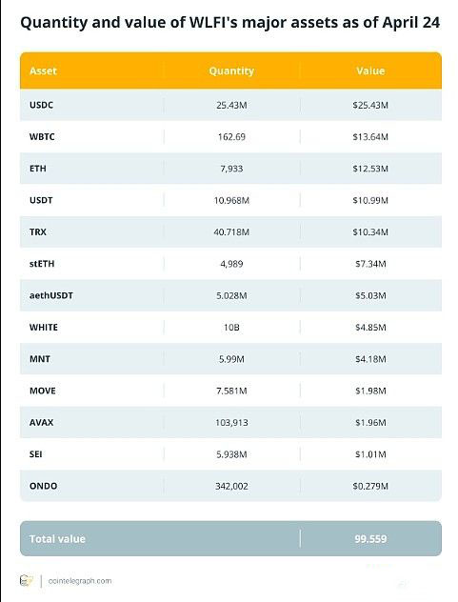
Task: Select the ONDO asset label
Action: click(x=44, y=486)
